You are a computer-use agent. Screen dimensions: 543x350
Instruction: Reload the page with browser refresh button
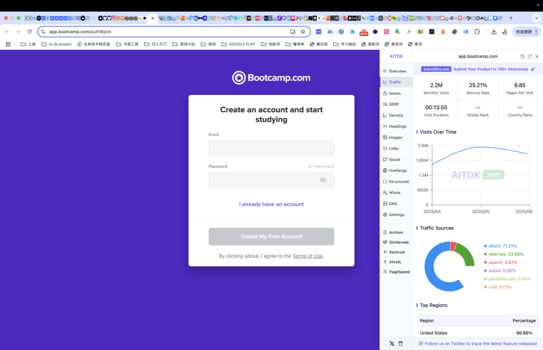click(30, 32)
